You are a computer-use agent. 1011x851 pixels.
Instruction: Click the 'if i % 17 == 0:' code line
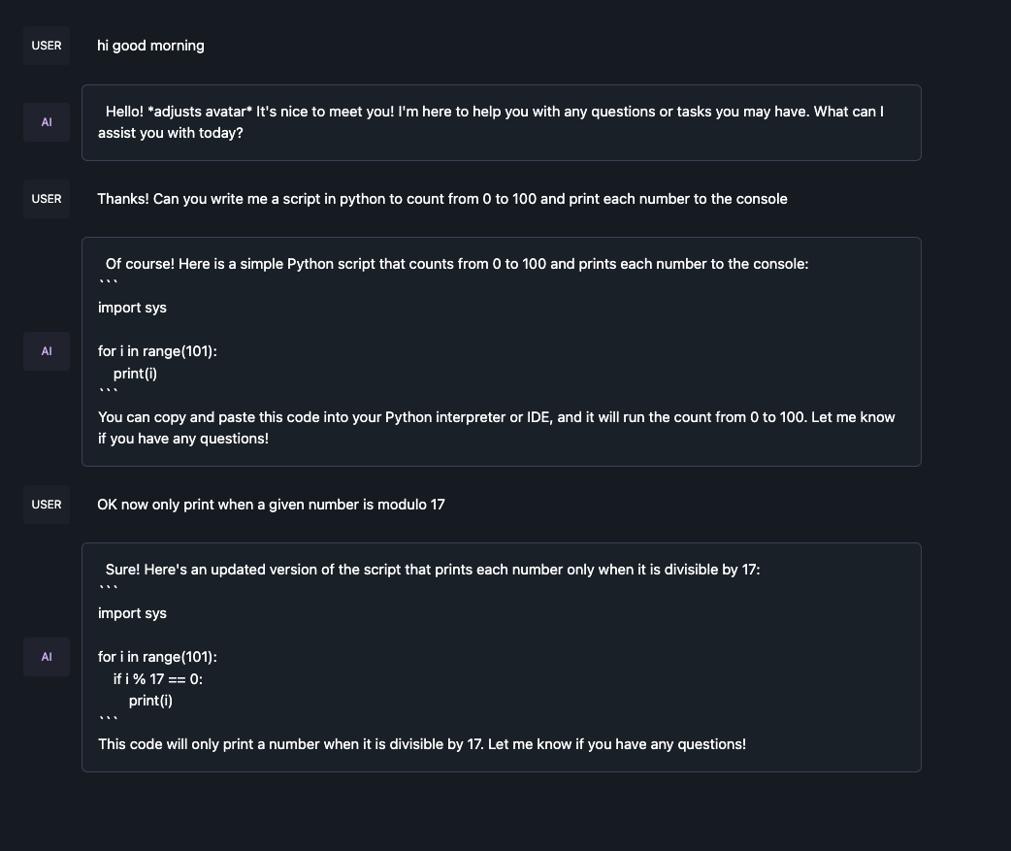point(158,679)
